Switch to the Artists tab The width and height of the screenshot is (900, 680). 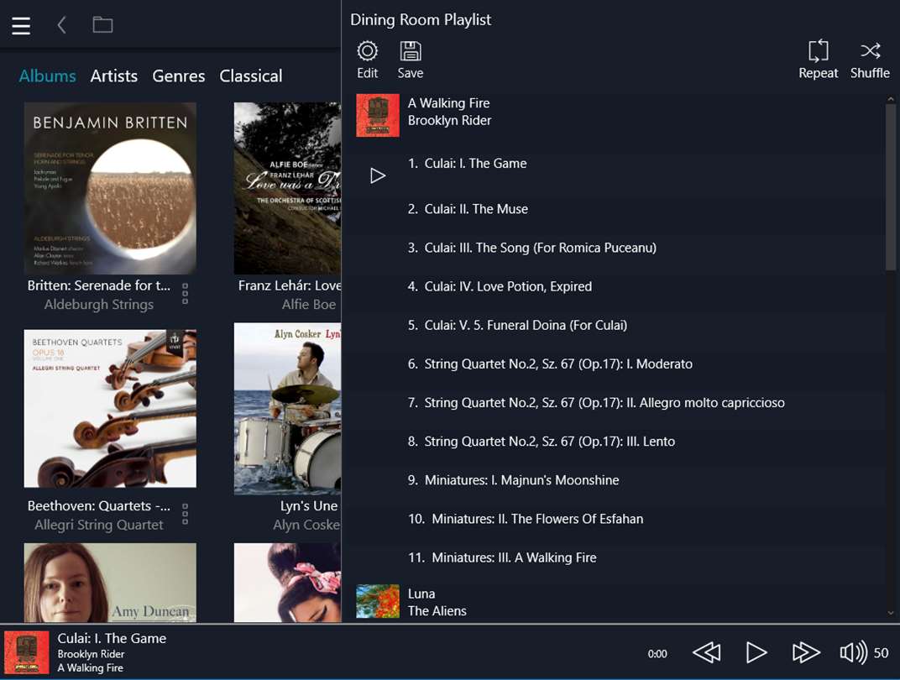[x=113, y=76]
